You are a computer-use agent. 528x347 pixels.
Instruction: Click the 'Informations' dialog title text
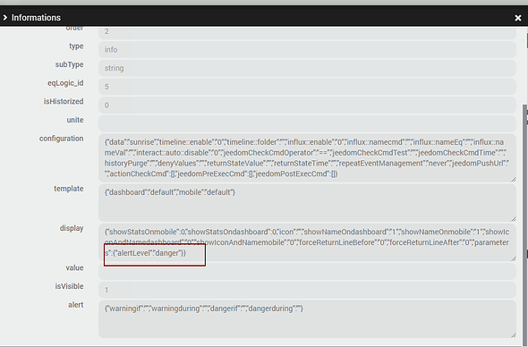tap(36, 18)
